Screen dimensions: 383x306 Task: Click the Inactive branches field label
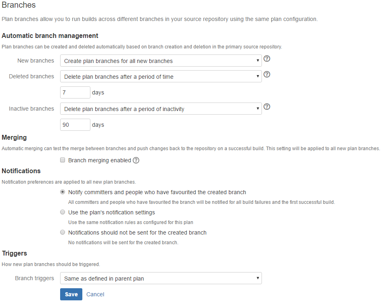tap(31, 109)
